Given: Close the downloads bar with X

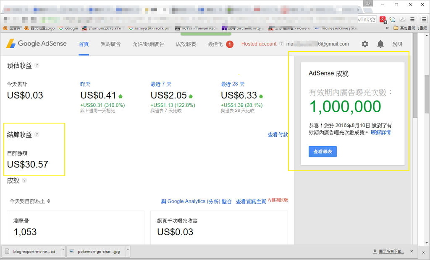Looking at the screenshot, I should tap(412, 251).
